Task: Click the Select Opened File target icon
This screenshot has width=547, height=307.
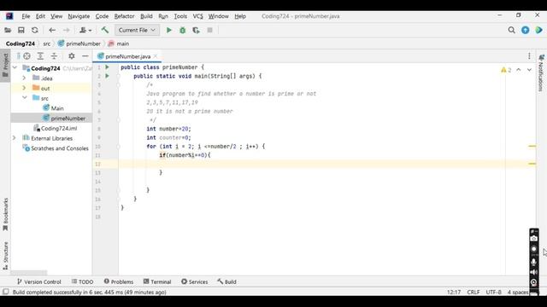Action: [x=26, y=56]
